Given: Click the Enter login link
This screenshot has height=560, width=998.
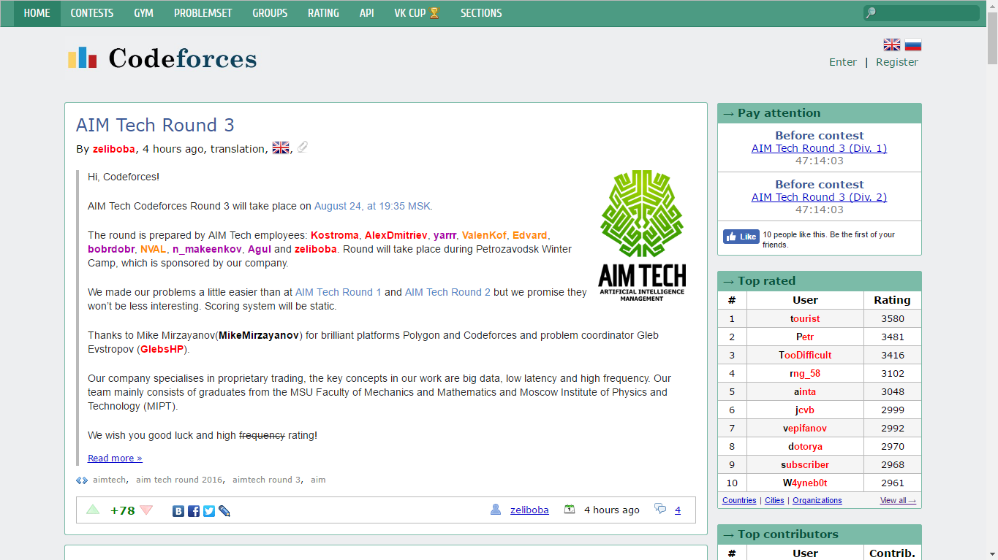Looking at the screenshot, I should click(x=843, y=62).
